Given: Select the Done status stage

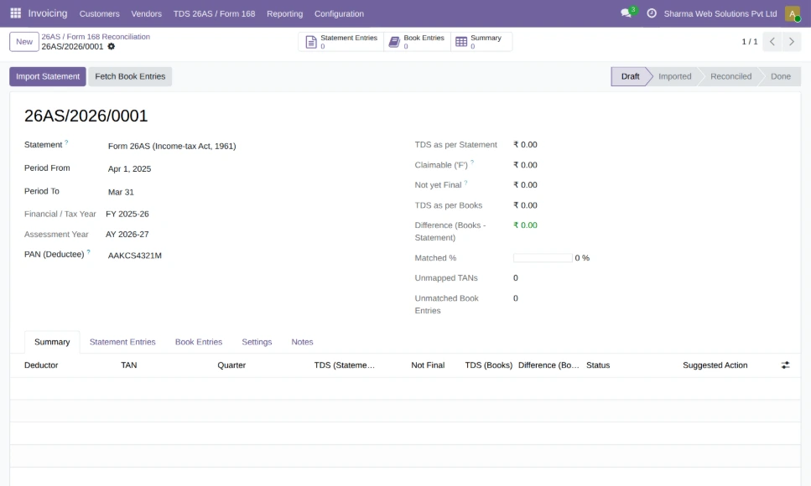Looking at the screenshot, I should pos(781,76).
